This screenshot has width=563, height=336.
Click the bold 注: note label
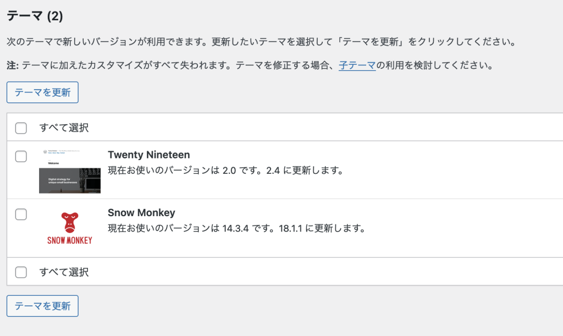(13, 66)
